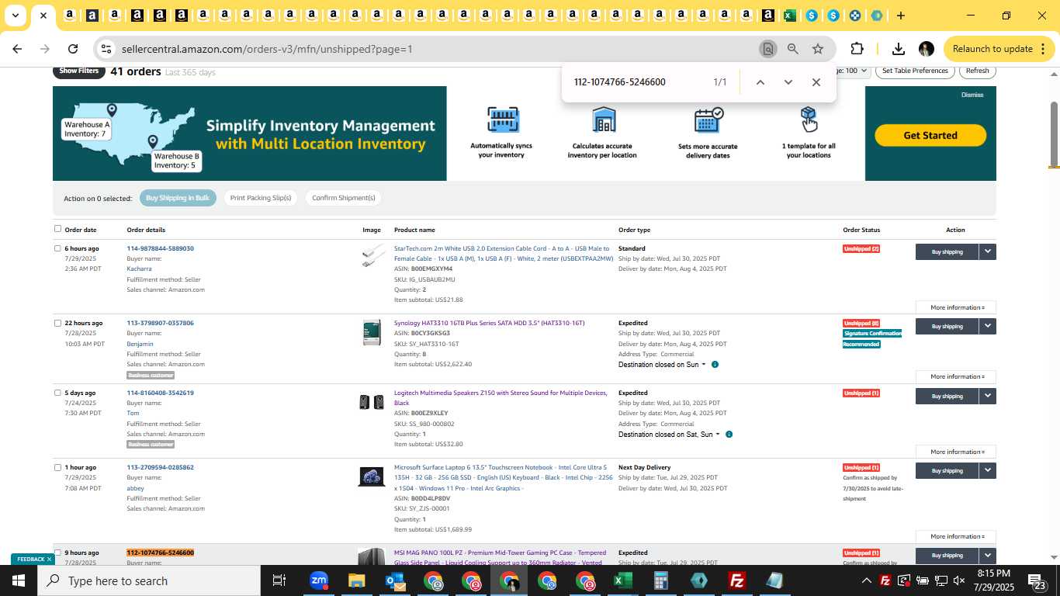Click the Show Filters button
The height and width of the screenshot is (596, 1060).
coord(79,71)
